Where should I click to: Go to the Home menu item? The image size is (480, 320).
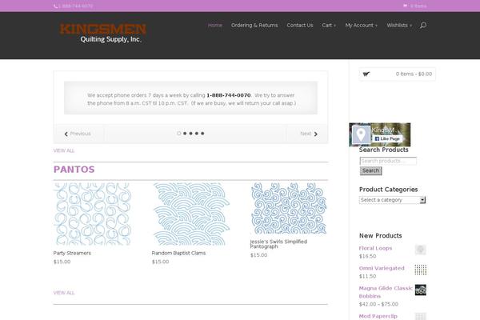pyautogui.click(x=215, y=25)
